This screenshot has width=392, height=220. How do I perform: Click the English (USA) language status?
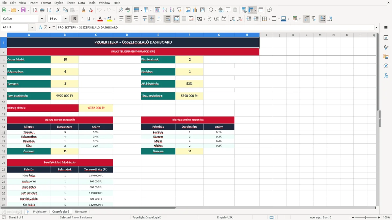pyautogui.click(x=225, y=217)
